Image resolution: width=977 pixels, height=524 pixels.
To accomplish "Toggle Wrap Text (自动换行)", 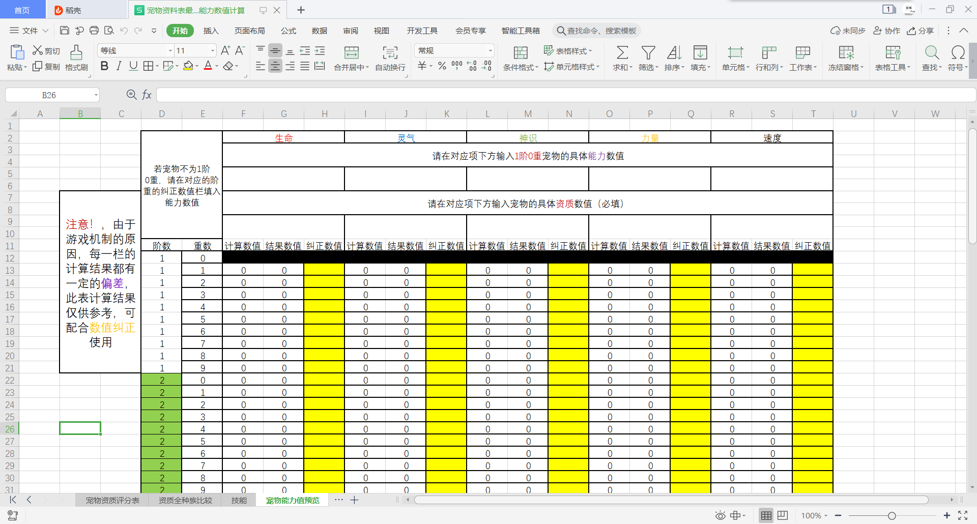I will click(x=390, y=57).
